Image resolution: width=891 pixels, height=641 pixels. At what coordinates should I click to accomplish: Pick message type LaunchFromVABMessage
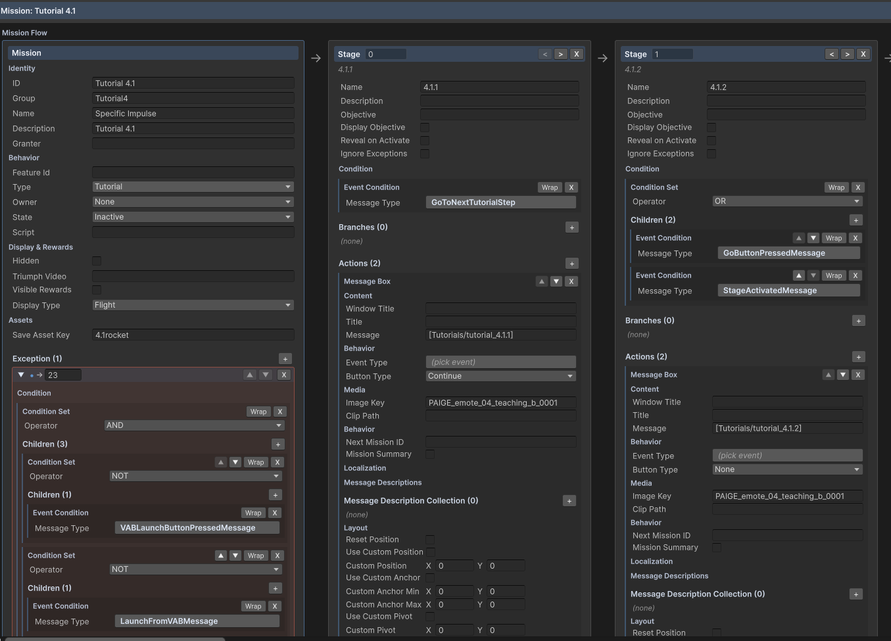pyautogui.click(x=197, y=621)
